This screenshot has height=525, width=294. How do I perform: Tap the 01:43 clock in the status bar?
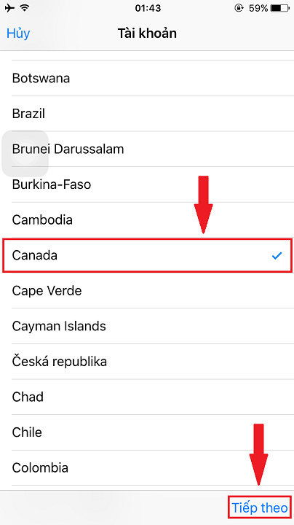click(x=147, y=8)
